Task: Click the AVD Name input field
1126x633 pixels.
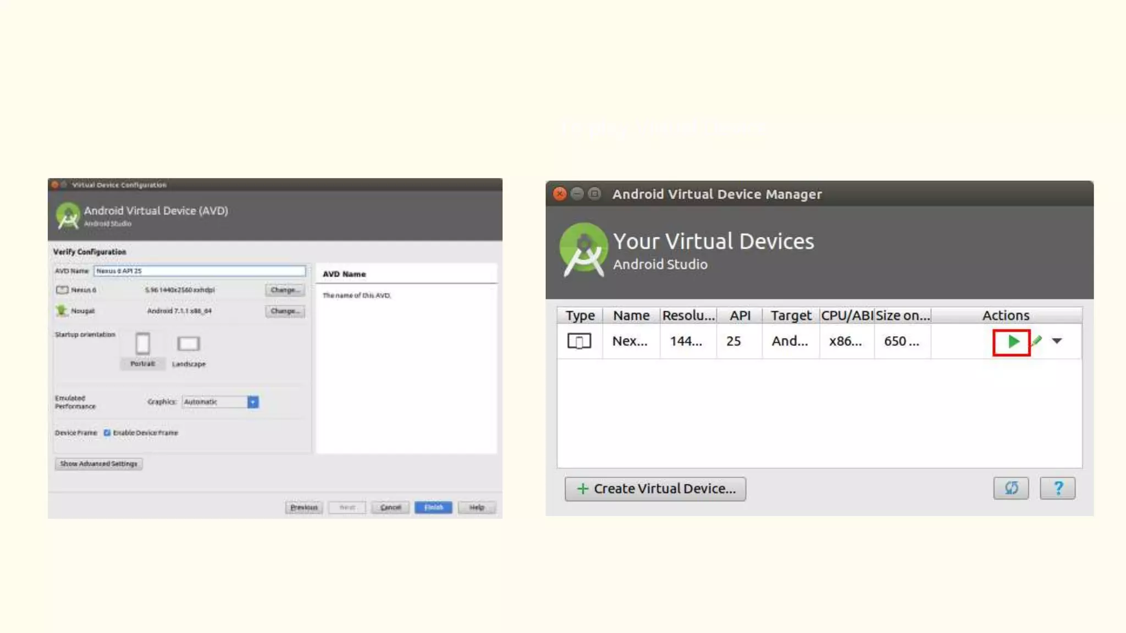Action: [x=200, y=271]
